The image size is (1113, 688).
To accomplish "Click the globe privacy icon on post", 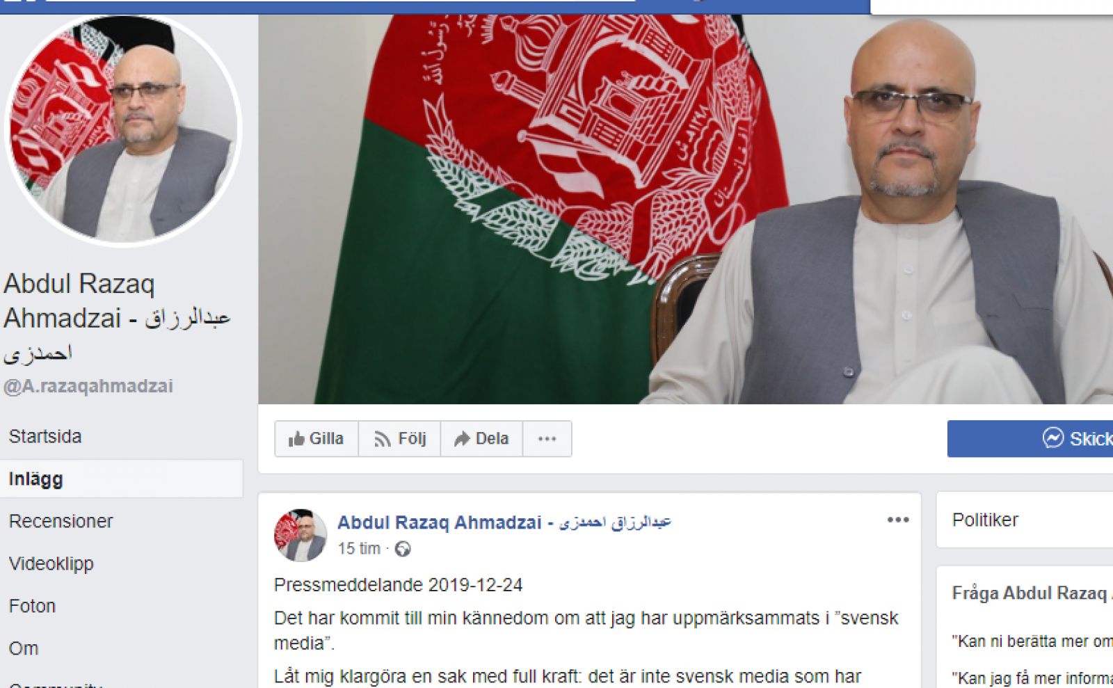I will pyautogui.click(x=403, y=549).
